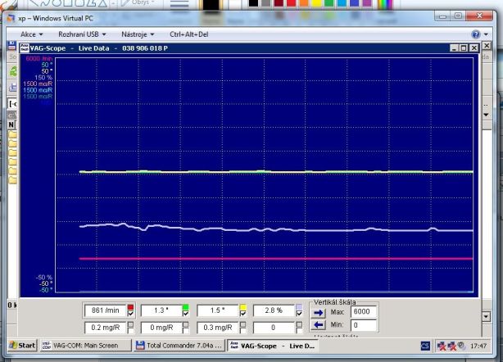Open the Rozhraní USB menu
Image resolution: width=503 pixels, height=362 pixels.
(82, 34)
